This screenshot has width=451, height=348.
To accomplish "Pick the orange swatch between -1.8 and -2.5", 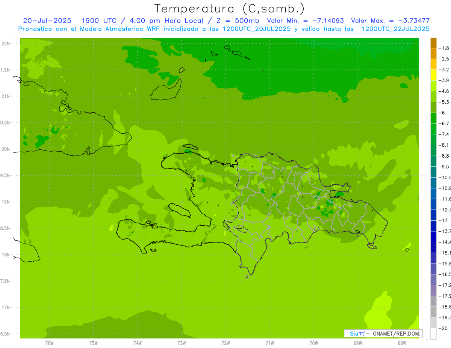I will click(433, 53).
